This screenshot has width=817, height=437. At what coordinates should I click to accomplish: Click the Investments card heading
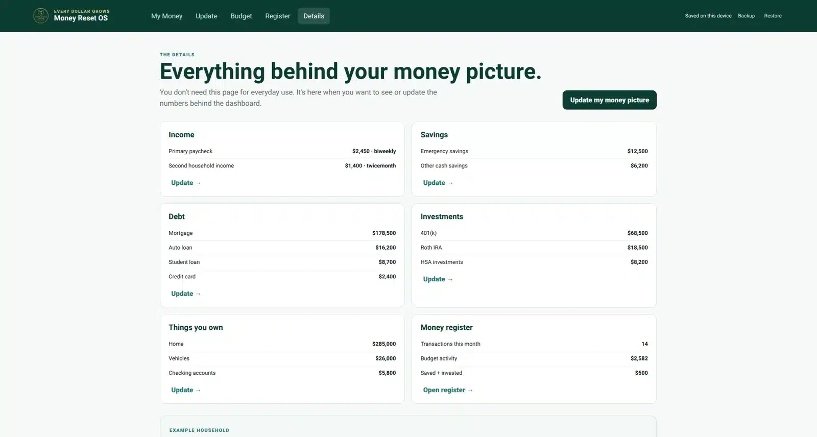[442, 216]
